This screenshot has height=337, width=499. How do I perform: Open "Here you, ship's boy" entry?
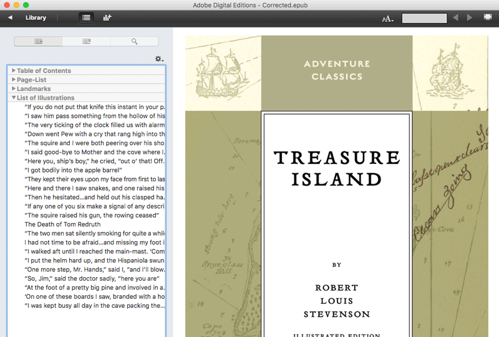tap(95, 161)
